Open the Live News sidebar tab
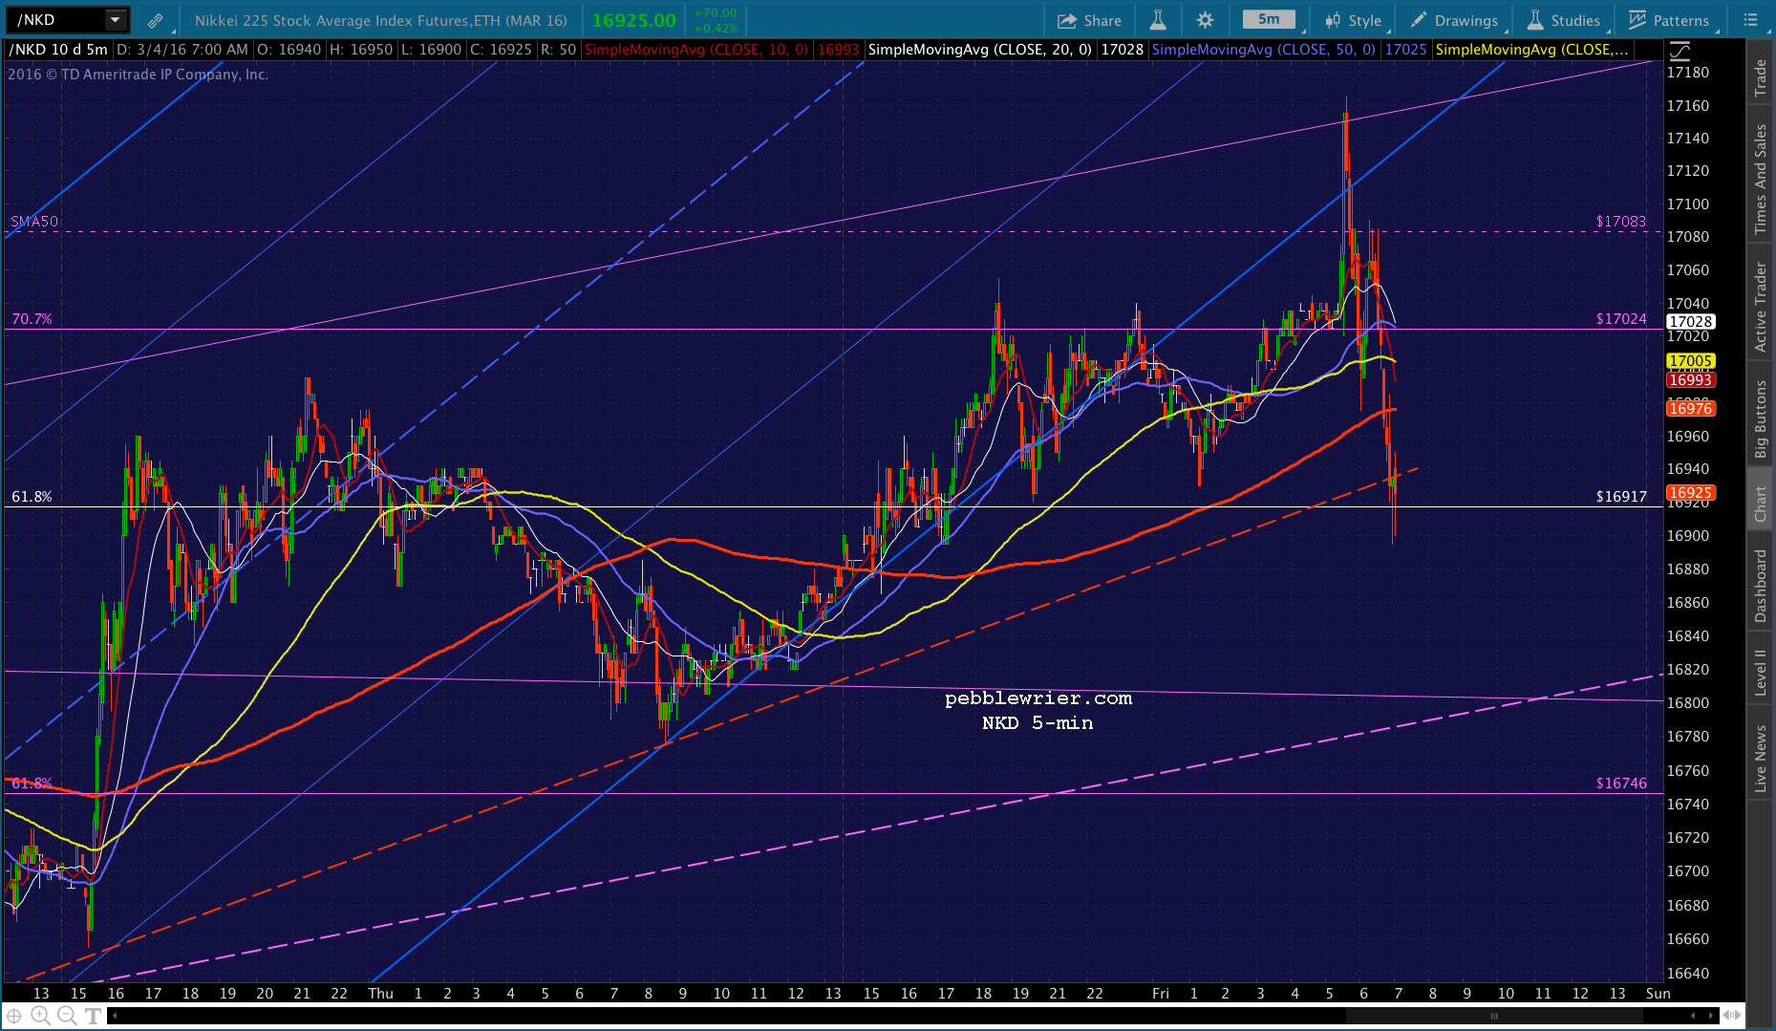This screenshot has height=1031, width=1776. [x=1760, y=758]
